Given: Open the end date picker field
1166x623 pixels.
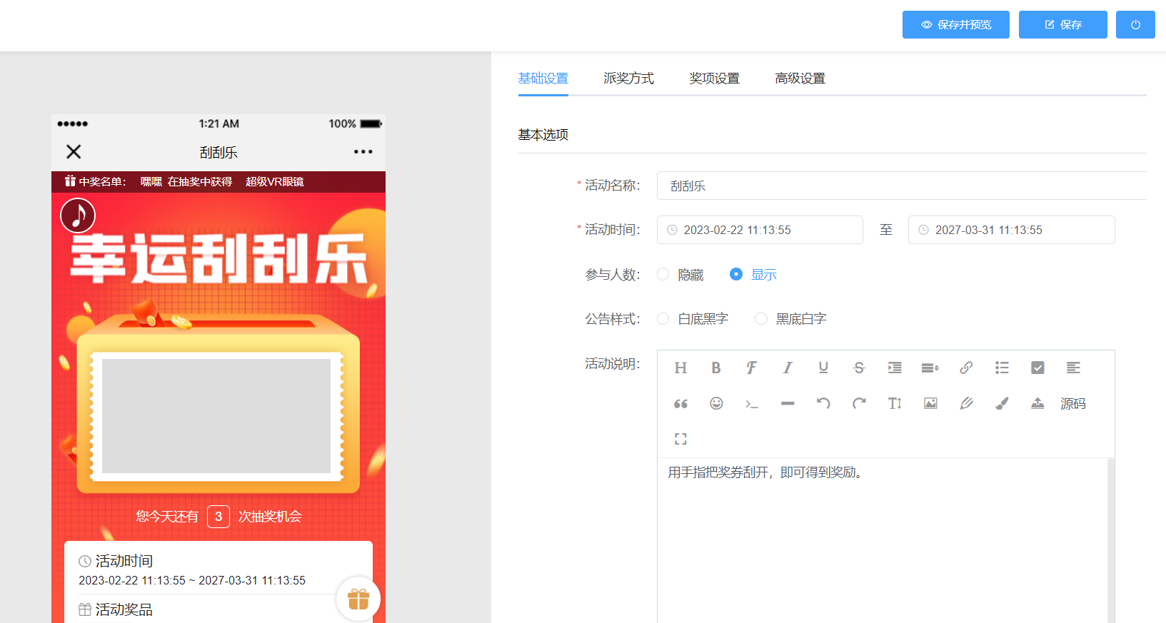Looking at the screenshot, I should pos(1011,230).
